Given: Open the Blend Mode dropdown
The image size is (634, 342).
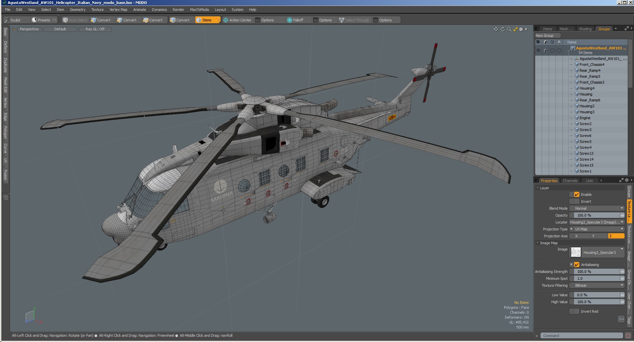Looking at the screenshot, I should pyautogui.click(x=599, y=208).
